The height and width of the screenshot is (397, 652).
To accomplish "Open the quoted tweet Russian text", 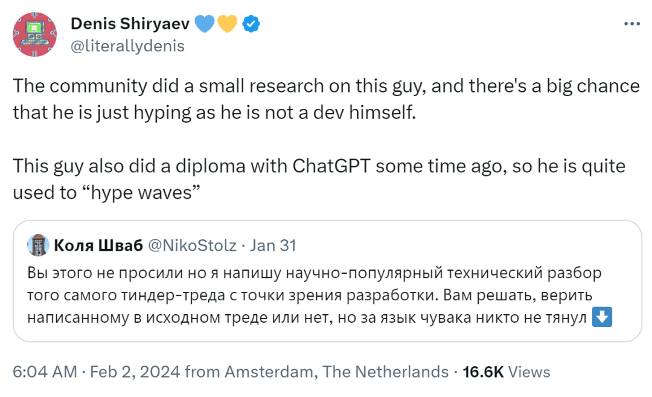I will 319,295.
